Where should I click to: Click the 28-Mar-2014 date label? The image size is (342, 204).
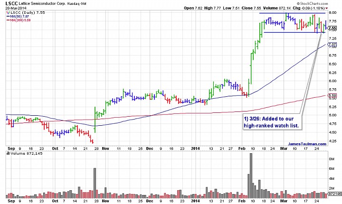point(16,8)
